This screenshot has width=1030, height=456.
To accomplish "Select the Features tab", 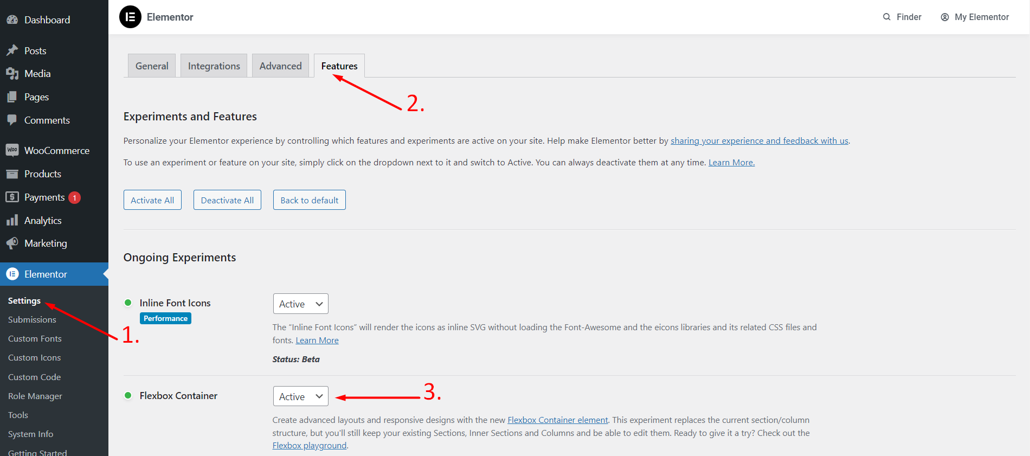I will click(339, 66).
